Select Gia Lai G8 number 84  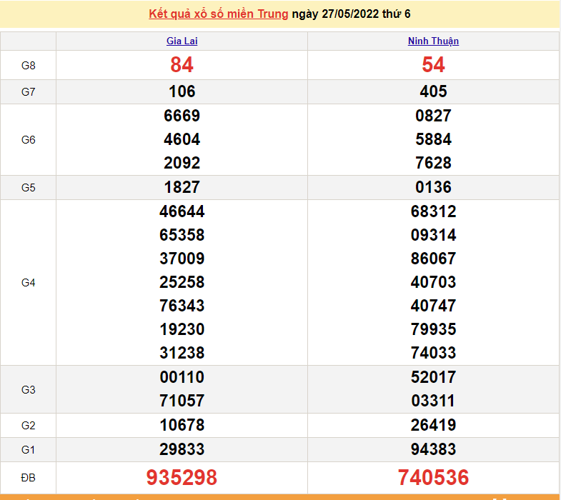click(182, 65)
